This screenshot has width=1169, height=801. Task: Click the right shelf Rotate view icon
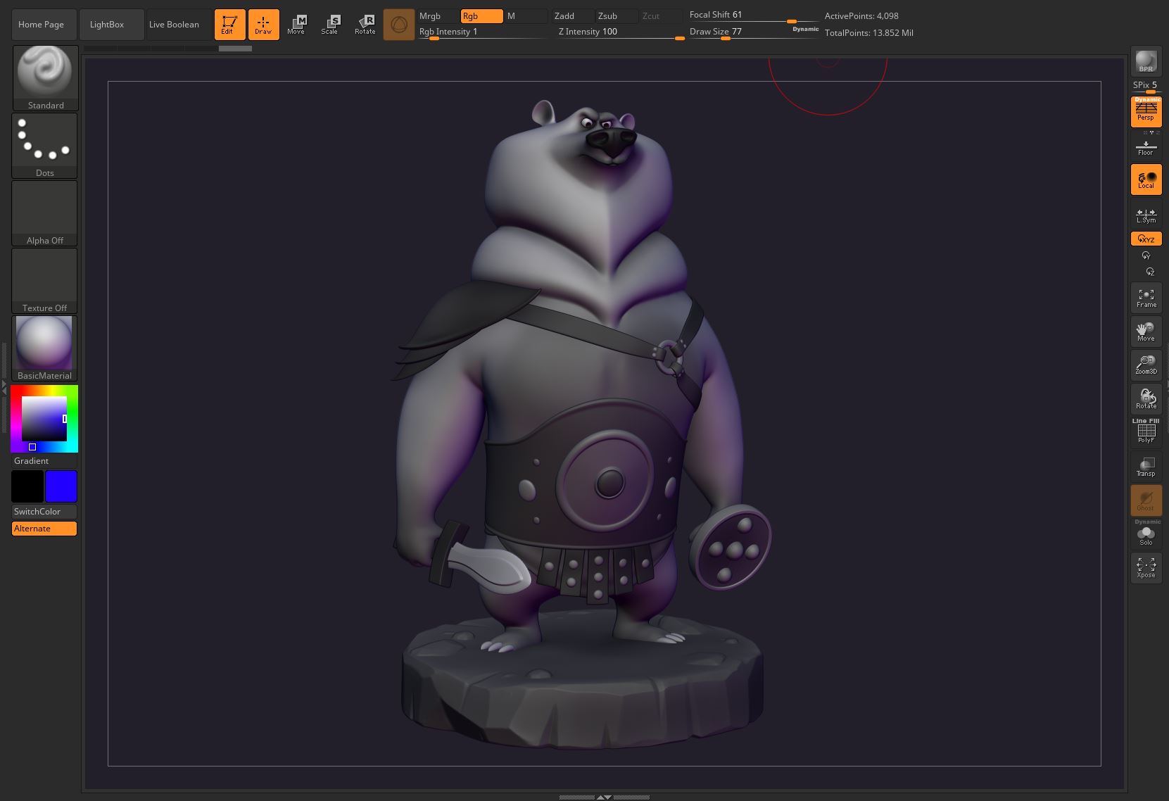pos(1146,399)
